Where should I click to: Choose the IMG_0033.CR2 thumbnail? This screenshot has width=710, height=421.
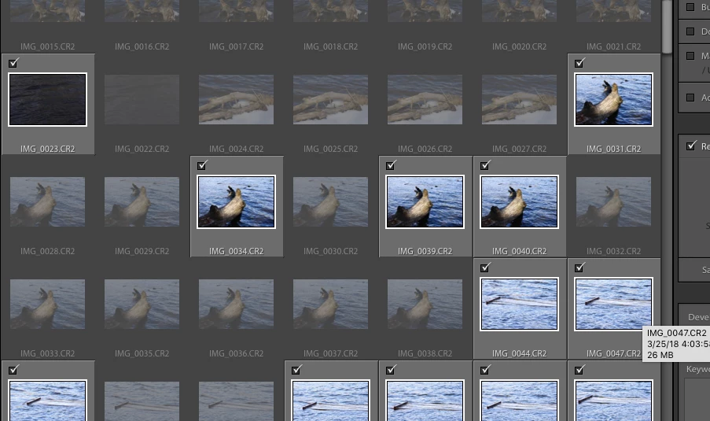click(x=47, y=304)
